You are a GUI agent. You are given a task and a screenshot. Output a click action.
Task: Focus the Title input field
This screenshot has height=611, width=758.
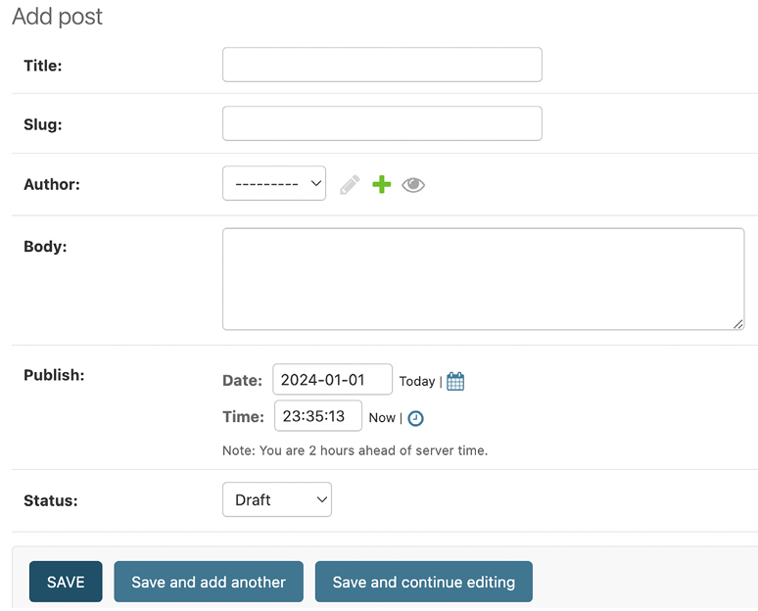tap(382, 65)
